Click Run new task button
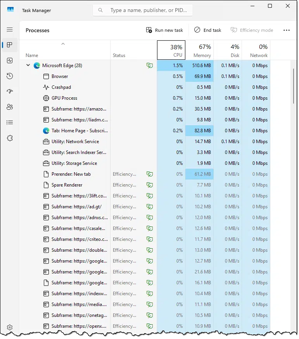The width and height of the screenshot is (299, 339). point(164,30)
